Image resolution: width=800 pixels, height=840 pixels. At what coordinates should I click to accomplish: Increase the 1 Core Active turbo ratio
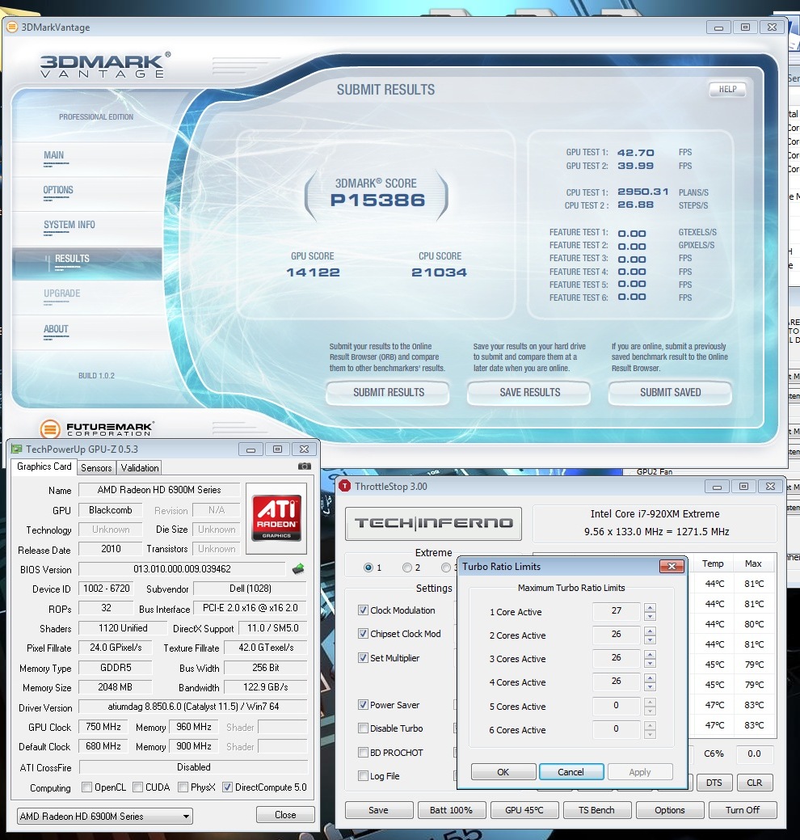pyautogui.click(x=650, y=607)
